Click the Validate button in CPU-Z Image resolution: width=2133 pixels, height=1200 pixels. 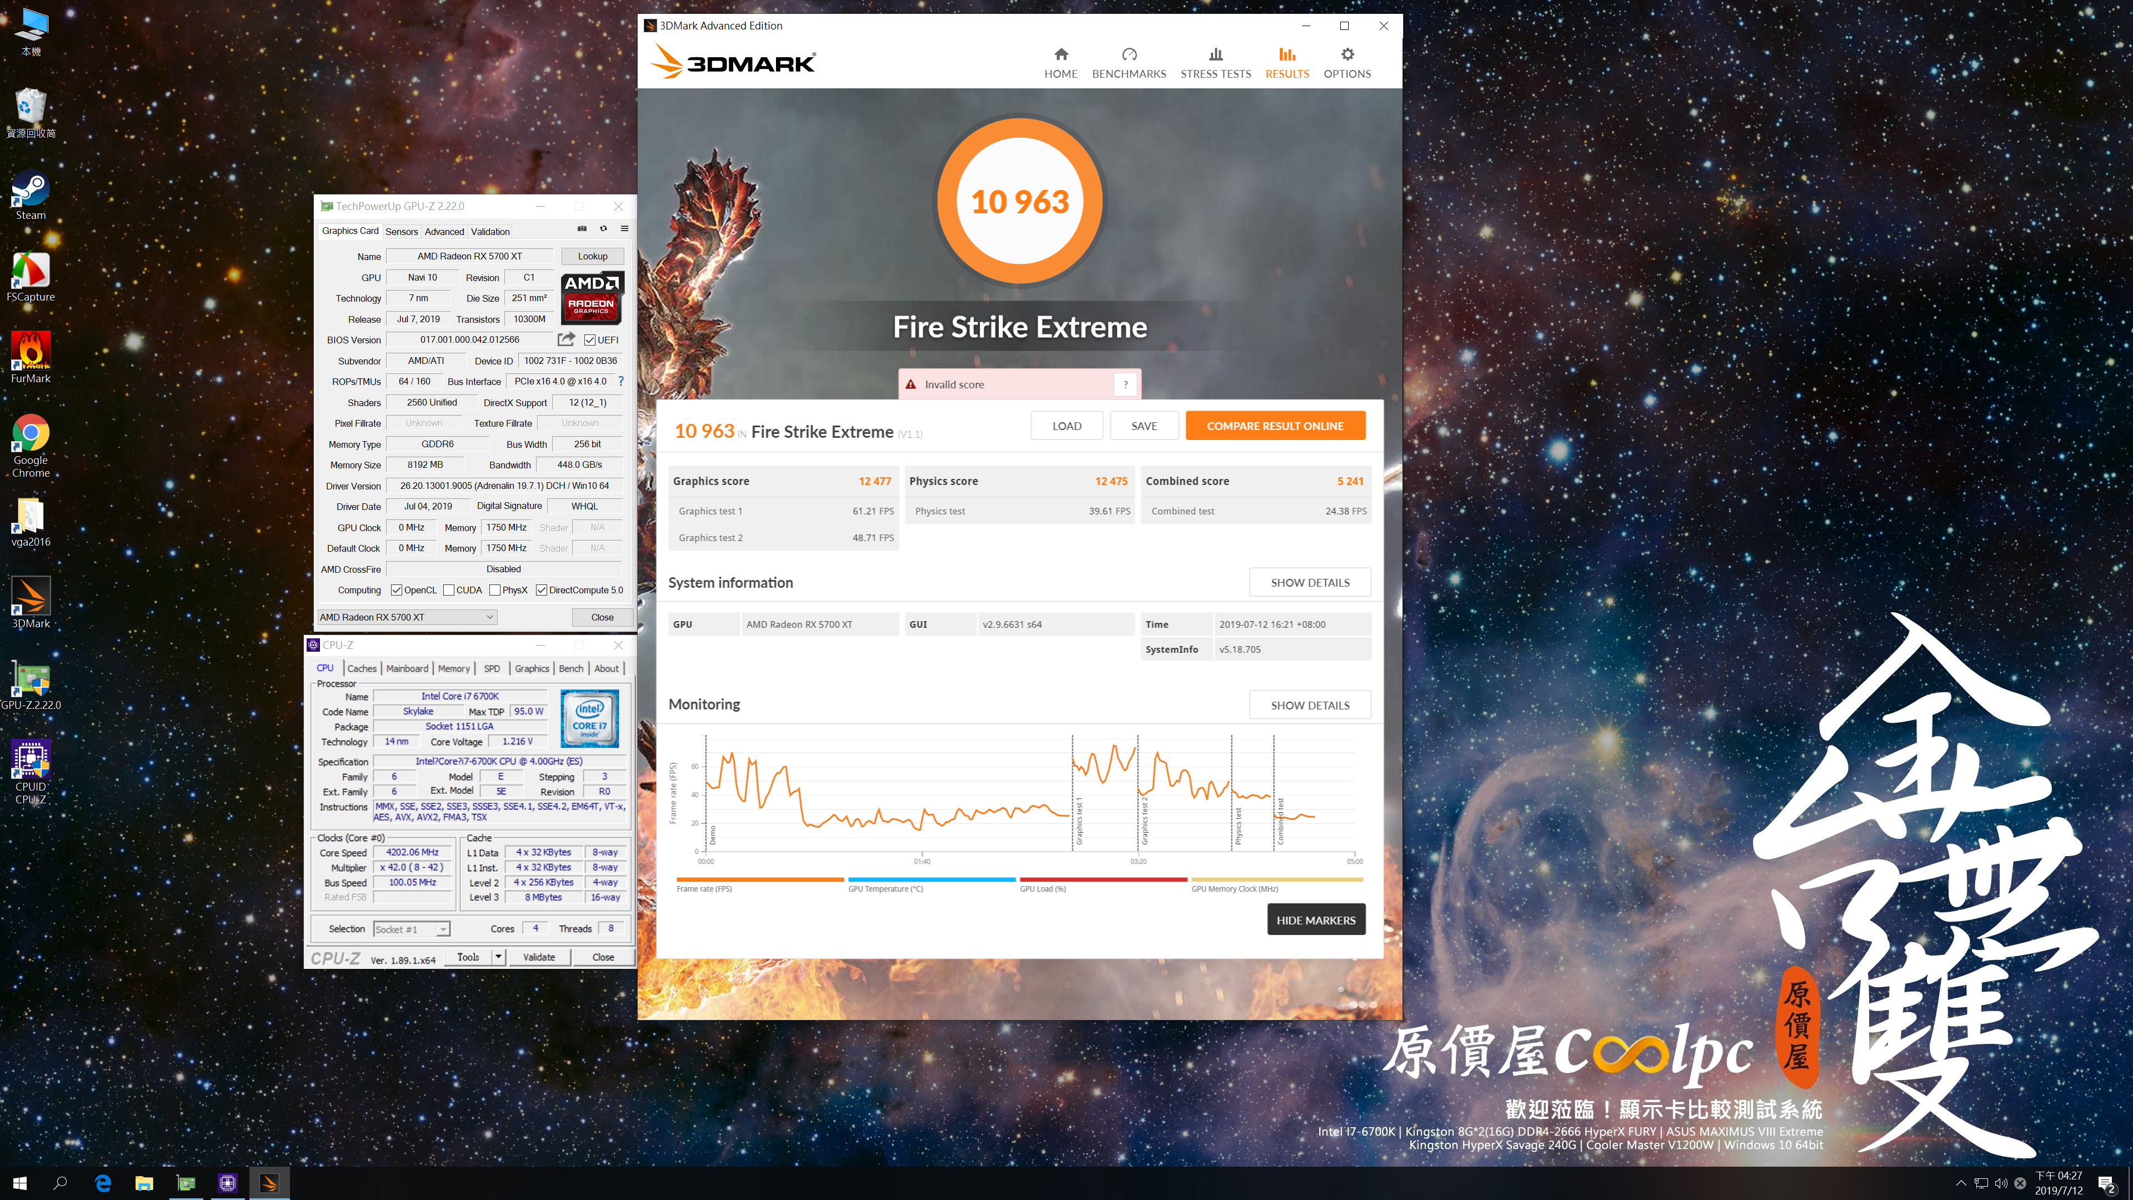(x=539, y=957)
